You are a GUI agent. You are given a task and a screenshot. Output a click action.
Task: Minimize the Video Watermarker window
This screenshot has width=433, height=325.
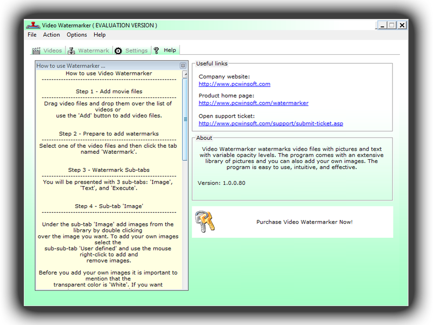click(x=382, y=25)
